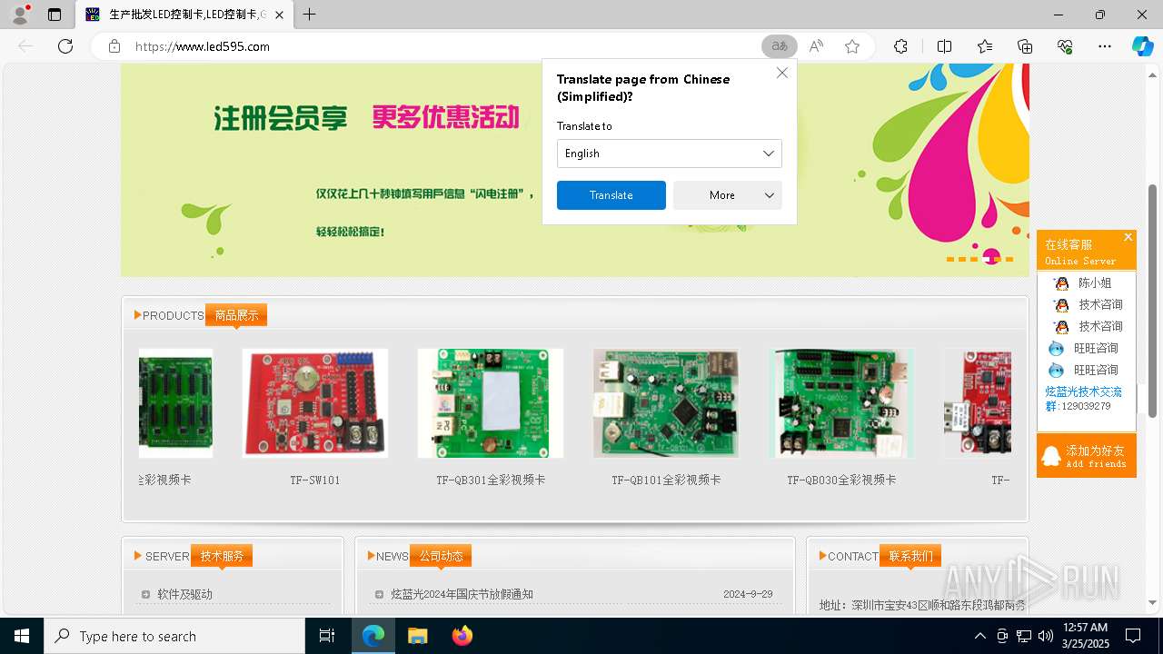Image resolution: width=1163 pixels, height=654 pixels.
Task: Open 炫蓝光2024年国庆节放假通知 news item
Action: (462, 594)
